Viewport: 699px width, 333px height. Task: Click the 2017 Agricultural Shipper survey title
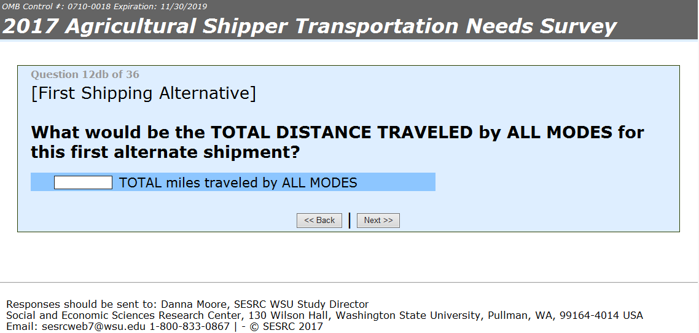pyautogui.click(x=310, y=26)
